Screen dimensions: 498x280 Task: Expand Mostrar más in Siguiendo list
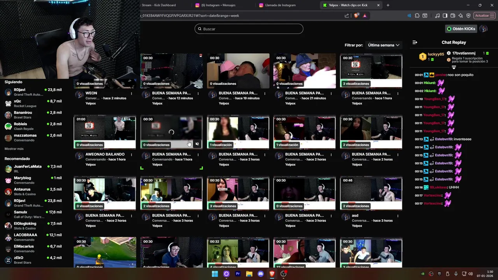point(14,149)
